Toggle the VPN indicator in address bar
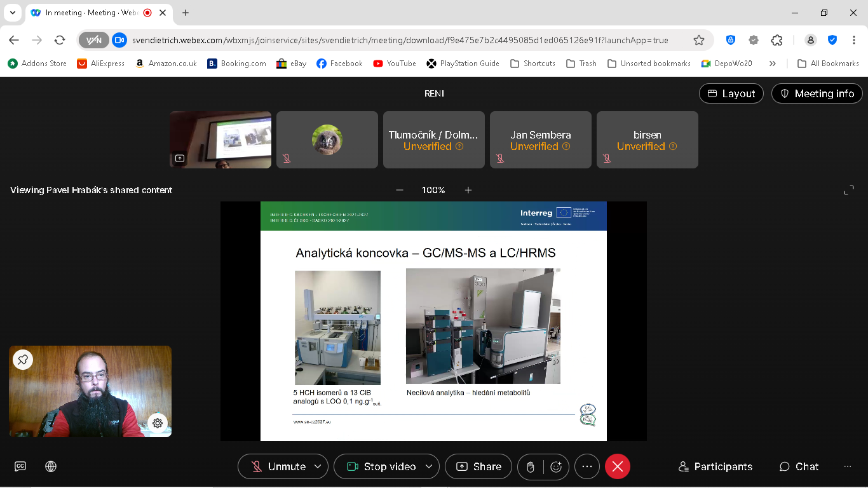This screenshot has width=868, height=488. pos(94,40)
